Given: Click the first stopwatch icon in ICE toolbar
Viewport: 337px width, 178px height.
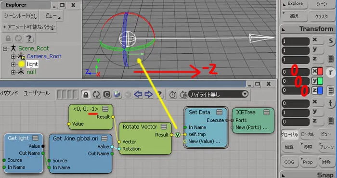Looking at the screenshot, I should pyautogui.click(x=173, y=94).
